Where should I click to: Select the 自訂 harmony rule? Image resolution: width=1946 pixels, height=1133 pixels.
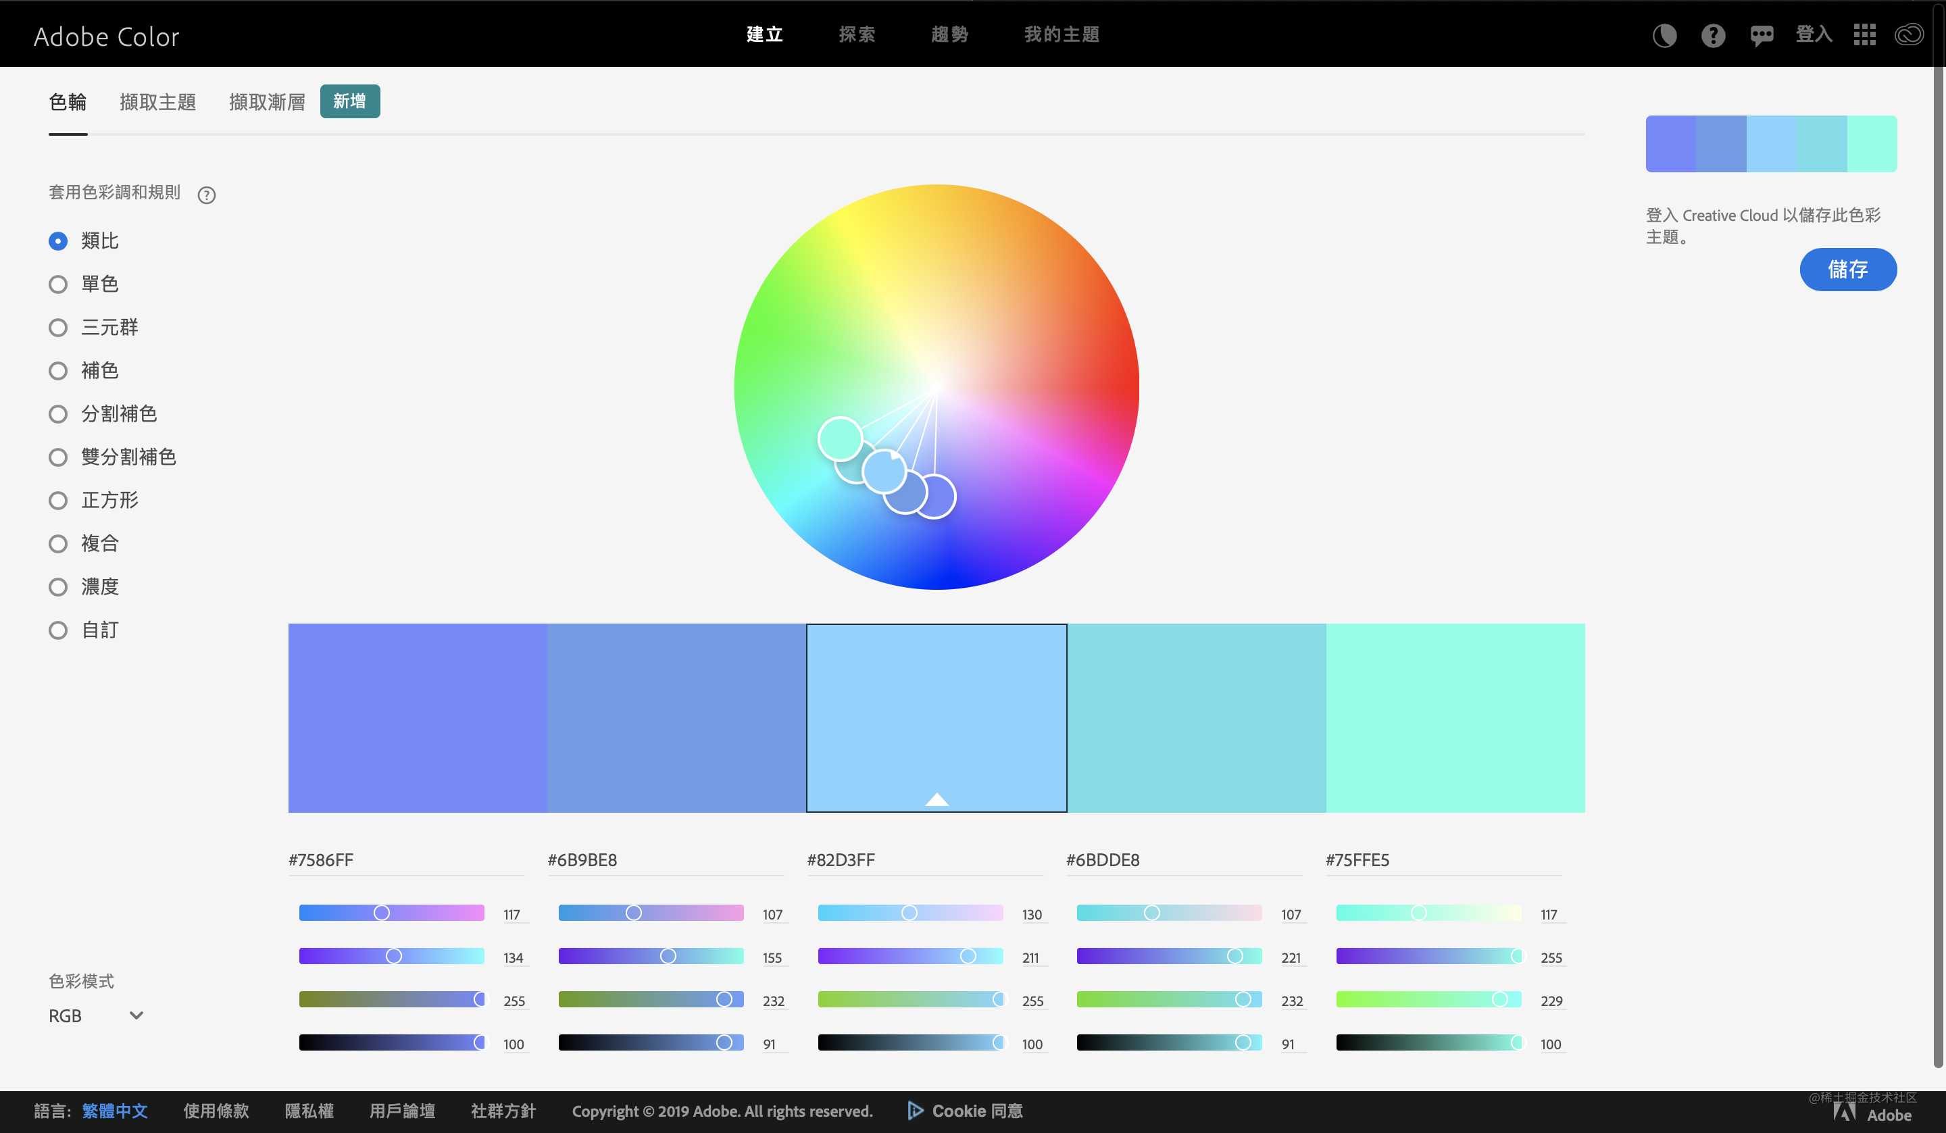[83, 630]
